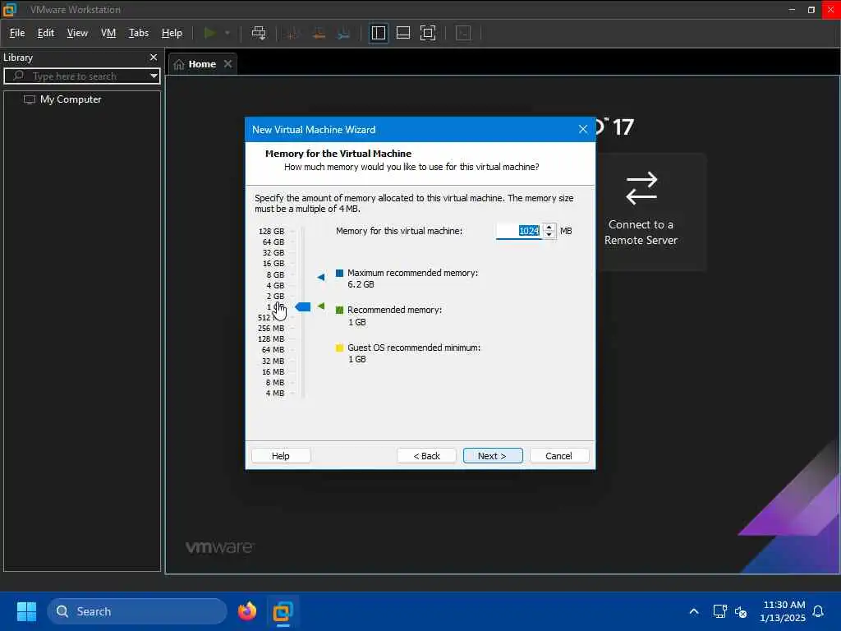The height and width of the screenshot is (631, 841).
Task: Click the Library search field
Action: pyautogui.click(x=81, y=76)
